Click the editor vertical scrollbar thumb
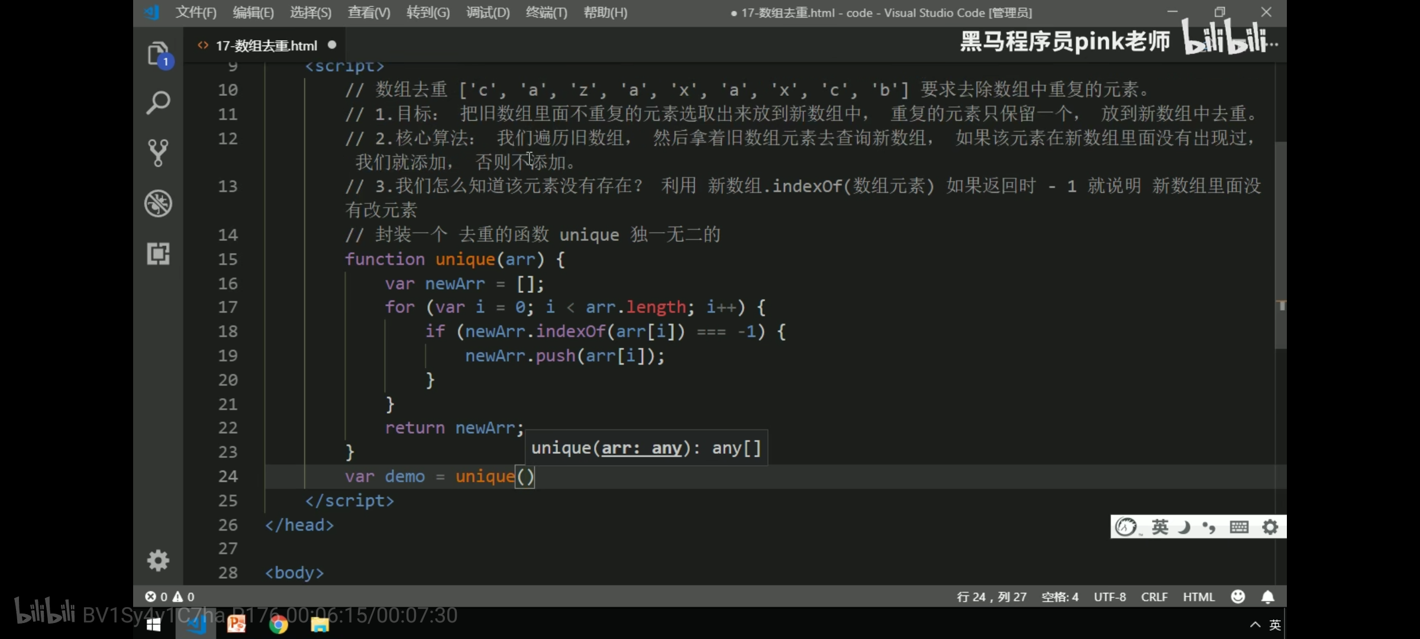This screenshot has width=1420, height=639. tap(1281, 246)
